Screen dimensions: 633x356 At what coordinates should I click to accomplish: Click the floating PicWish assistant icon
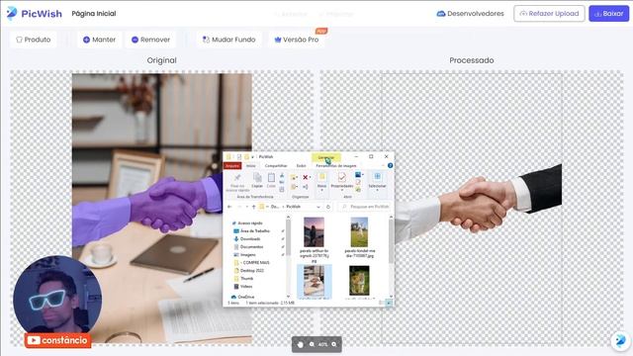click(x=620, y=340)
